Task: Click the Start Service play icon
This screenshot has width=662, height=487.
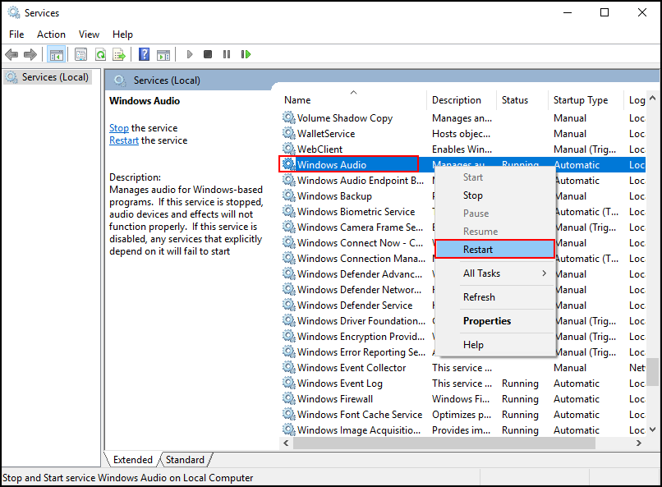Action: 190,54
